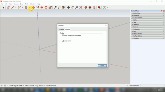Open the user account dropdown arrow
The width and height of the screenshot is (165, 92).
point(108,7)
